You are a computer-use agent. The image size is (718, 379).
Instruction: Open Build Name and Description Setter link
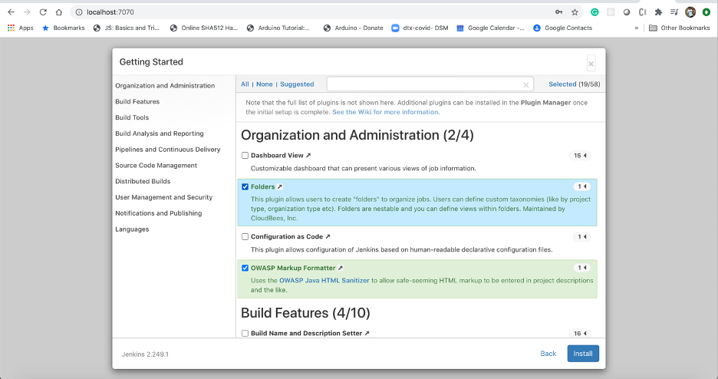[x=367, y=333]
